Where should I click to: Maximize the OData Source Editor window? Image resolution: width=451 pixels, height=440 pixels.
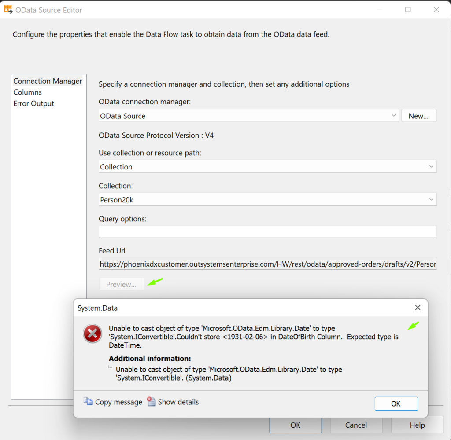408,10
